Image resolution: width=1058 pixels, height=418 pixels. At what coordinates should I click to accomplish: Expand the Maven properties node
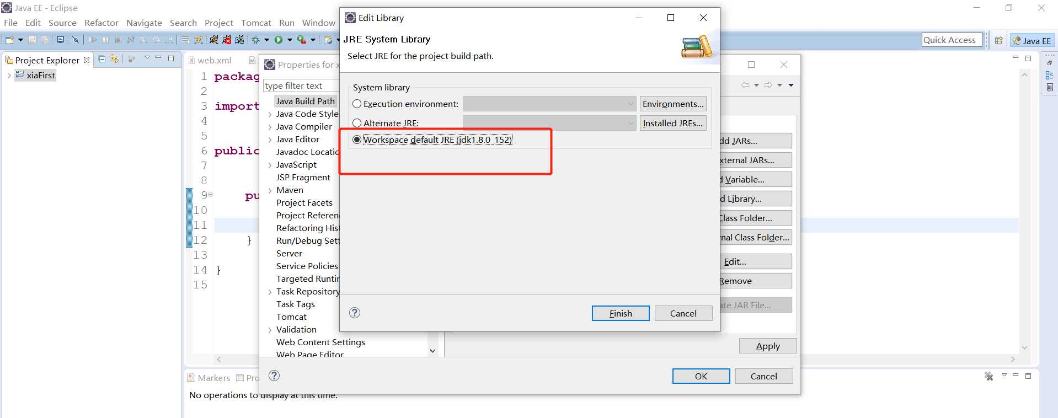coord(270,190)
